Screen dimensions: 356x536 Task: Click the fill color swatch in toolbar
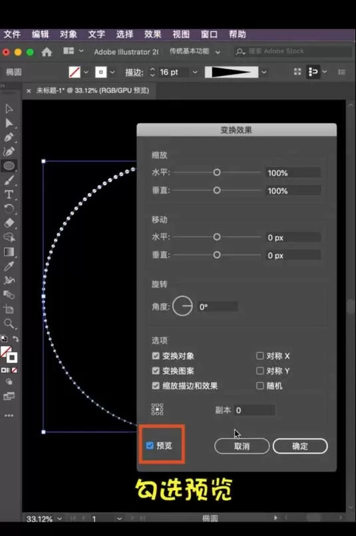(5, 352)
